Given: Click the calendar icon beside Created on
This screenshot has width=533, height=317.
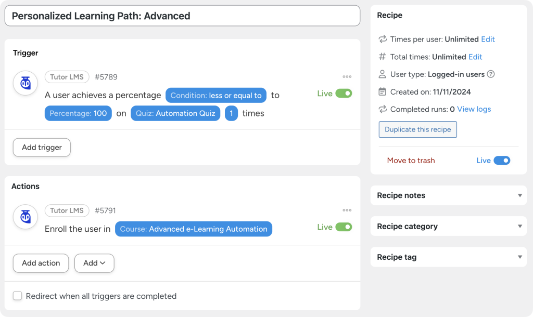Looking at the screenshot, I should pyautogui.click(x=382, y=91).
